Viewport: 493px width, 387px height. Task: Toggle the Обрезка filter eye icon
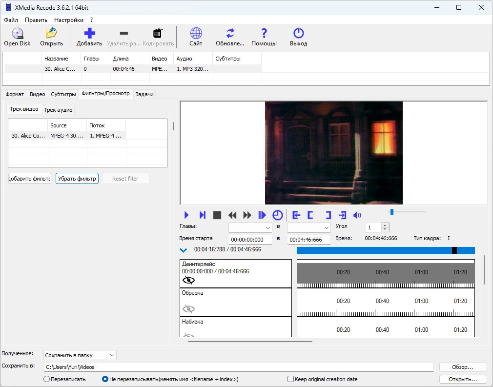tap(188, 308)
